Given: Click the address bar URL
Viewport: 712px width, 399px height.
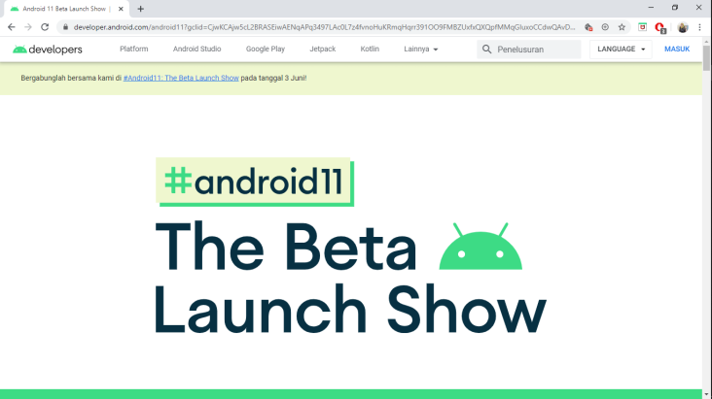Looking at the screenshot, I should point(324,27).
